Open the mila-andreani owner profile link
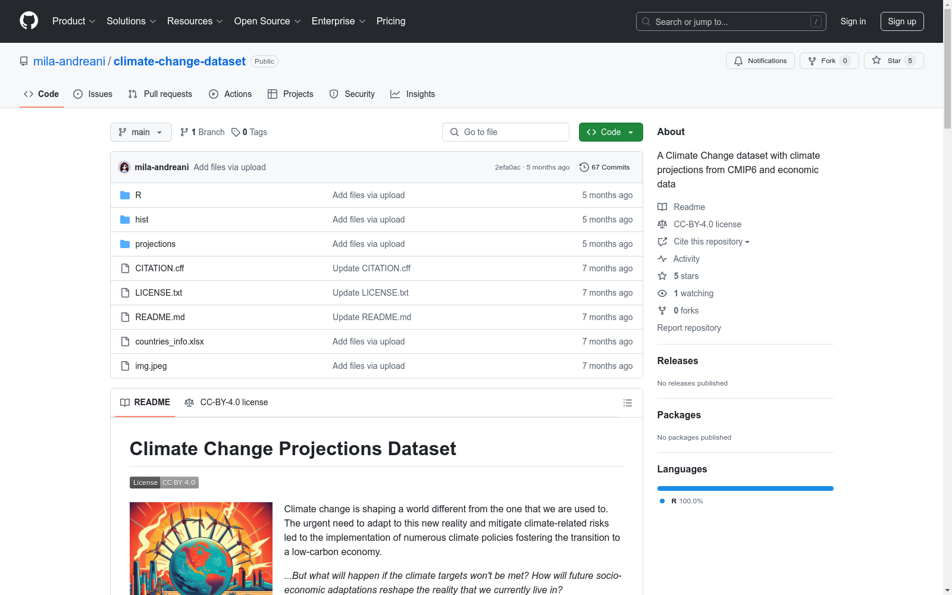Viewport: 952px width, 595px height. [x=69, y=61]
